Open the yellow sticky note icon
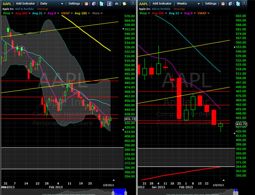This screenshot has width=255, height=195. pyautogui.click(x=125, y=4)
